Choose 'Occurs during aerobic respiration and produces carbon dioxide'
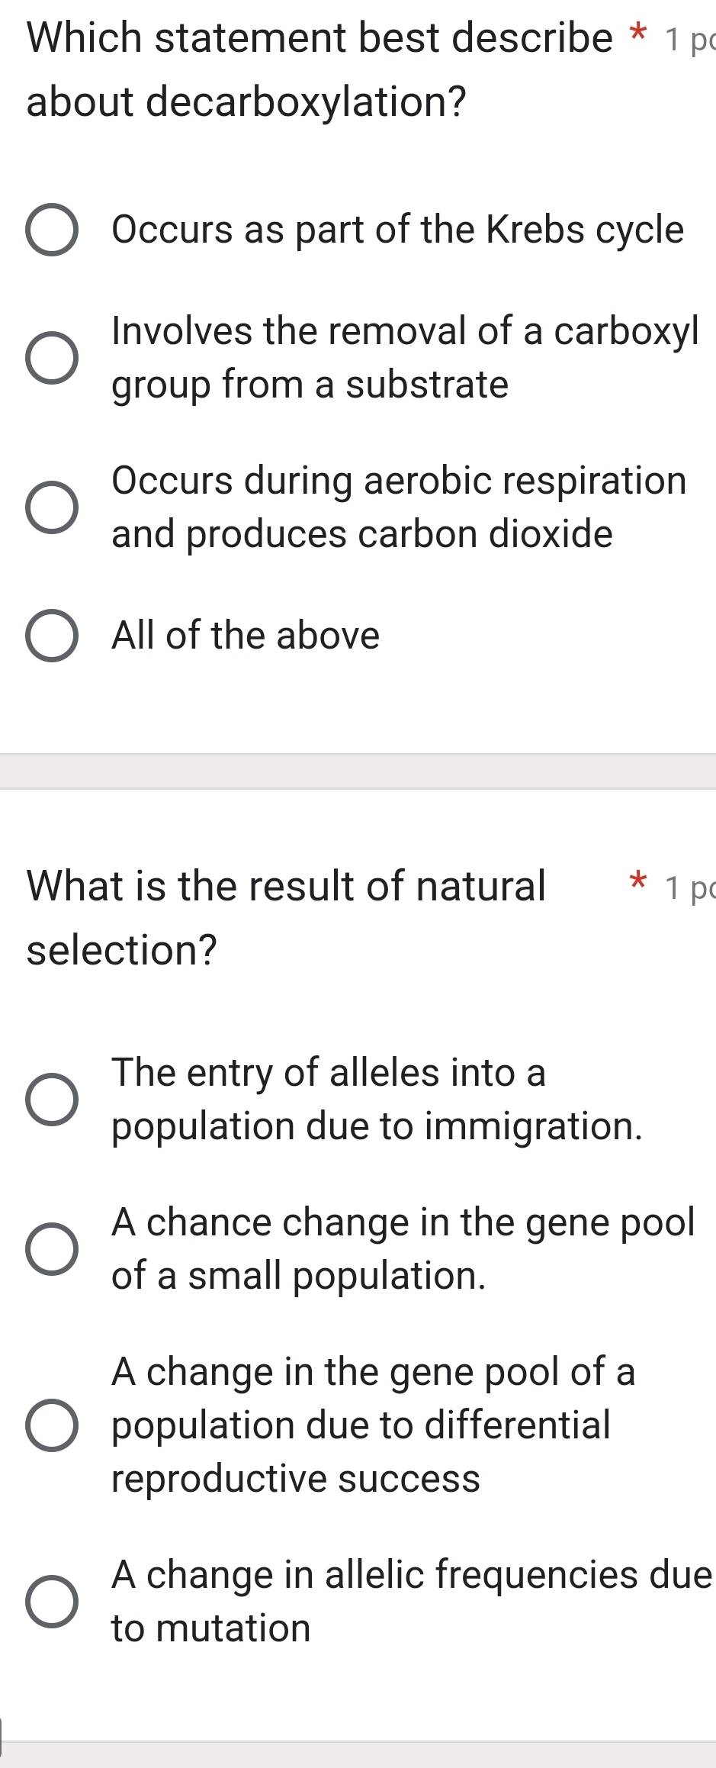 click(53, 507)
